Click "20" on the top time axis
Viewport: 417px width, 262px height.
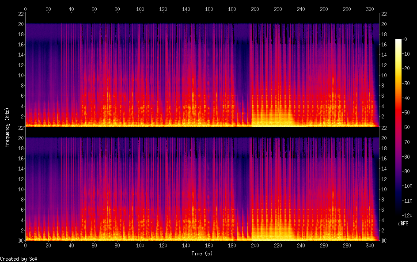(x=48, y=9)
